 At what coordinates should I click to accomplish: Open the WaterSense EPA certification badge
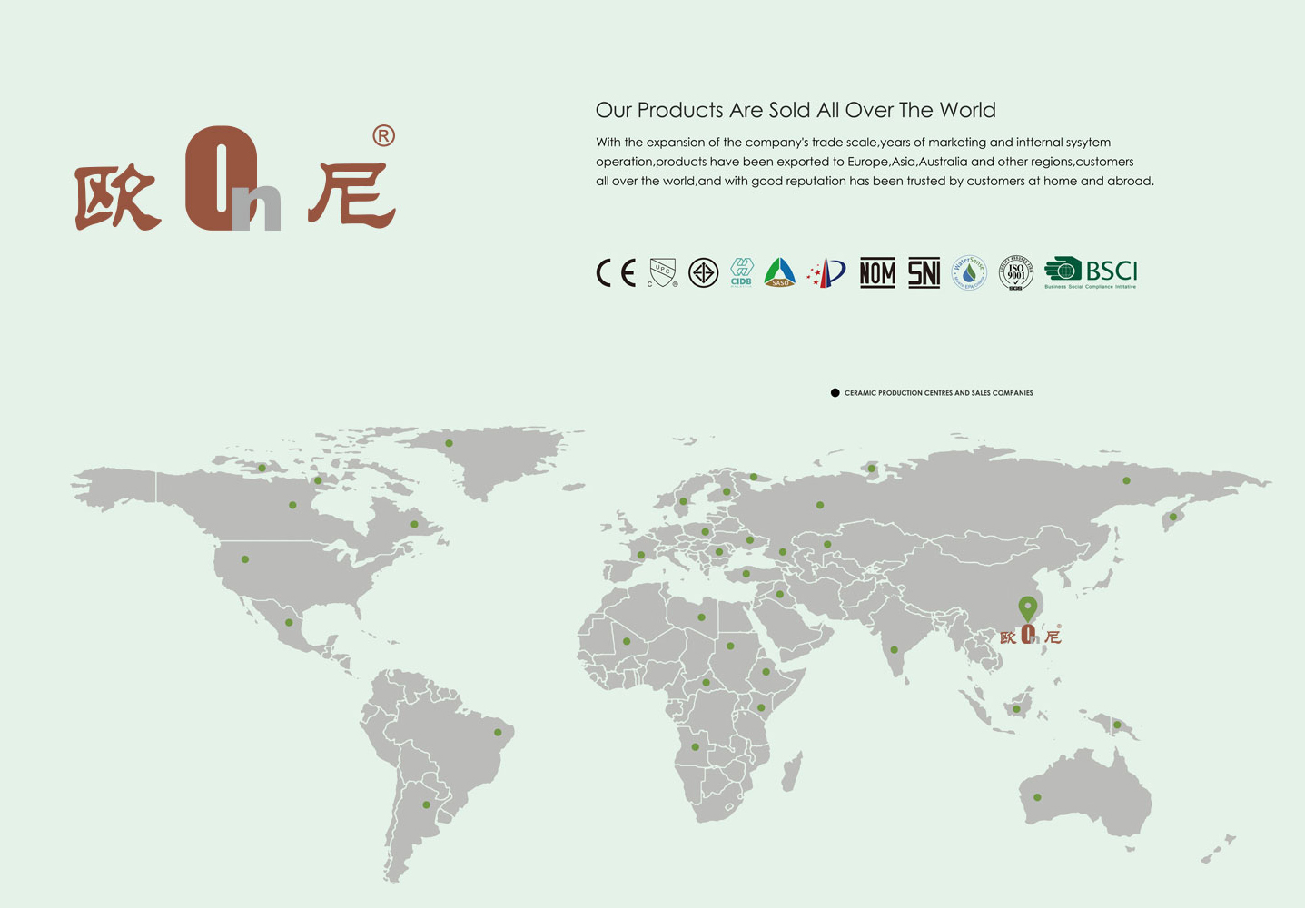point(969,272)
